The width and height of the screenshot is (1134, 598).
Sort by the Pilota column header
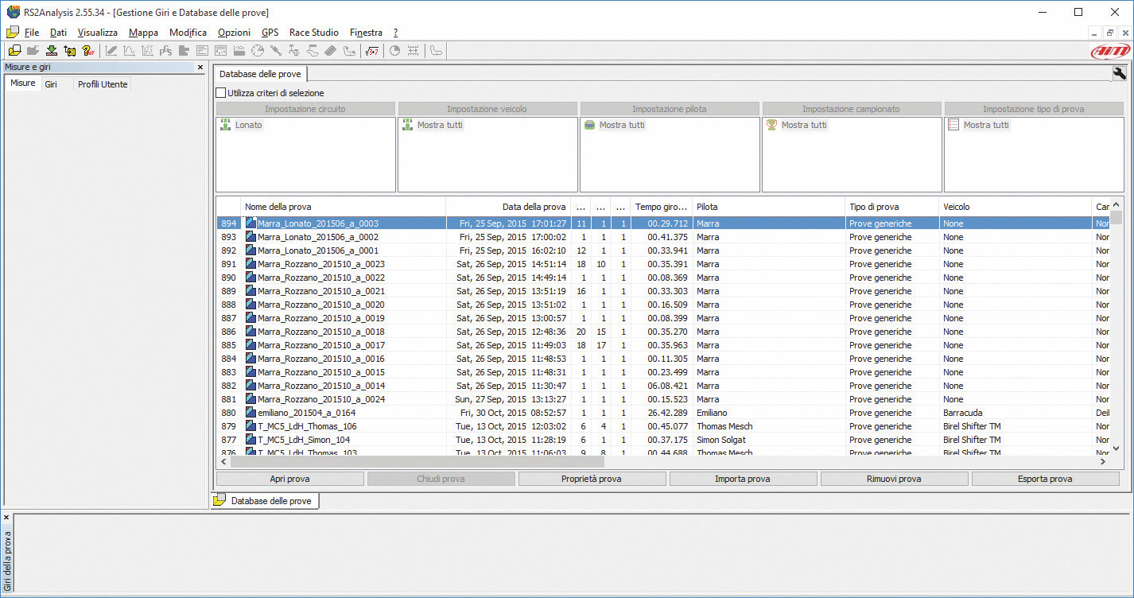pyautogui.click(x=768, y=207)
